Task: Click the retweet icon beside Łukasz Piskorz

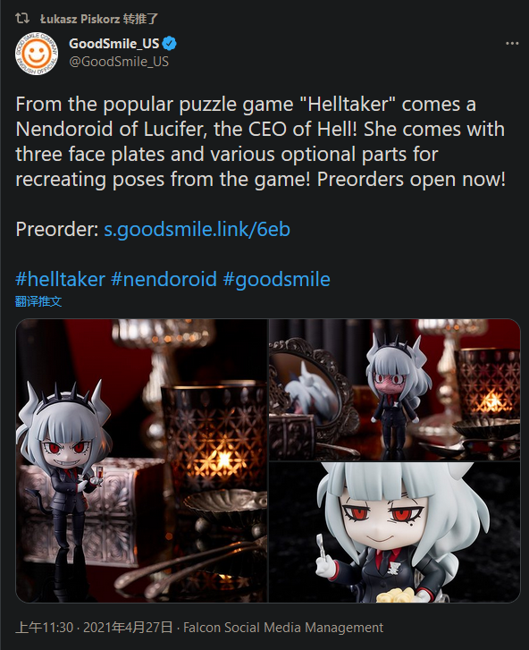Action: pos(22,18)
